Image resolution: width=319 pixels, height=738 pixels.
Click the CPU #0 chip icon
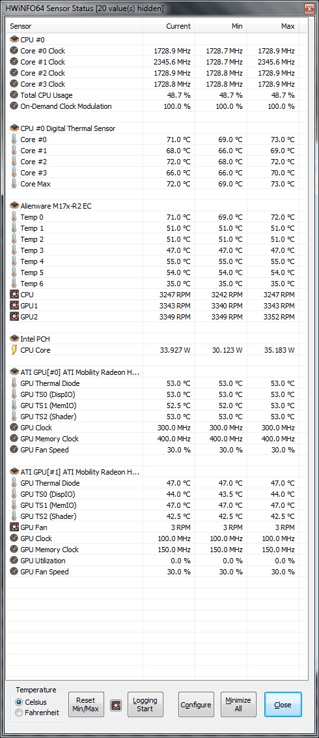pyautogui.click(x=14, y=40)
